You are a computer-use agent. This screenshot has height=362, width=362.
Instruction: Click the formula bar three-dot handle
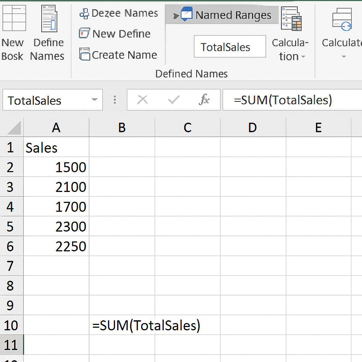coord(115,100)
